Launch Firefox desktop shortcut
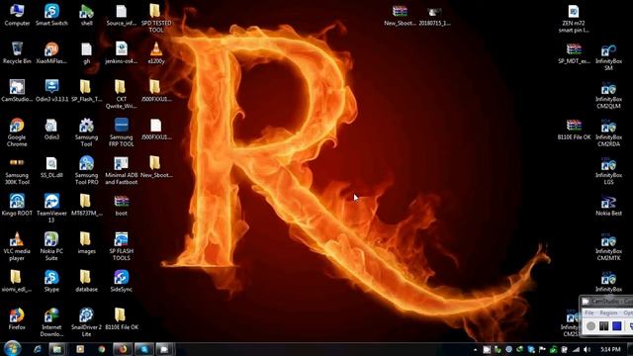633x356 pixels. pyautogui.click(x=17, y=318)
